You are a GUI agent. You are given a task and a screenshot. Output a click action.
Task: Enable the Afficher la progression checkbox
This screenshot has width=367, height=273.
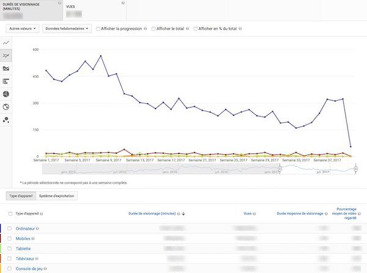point(97,28)
